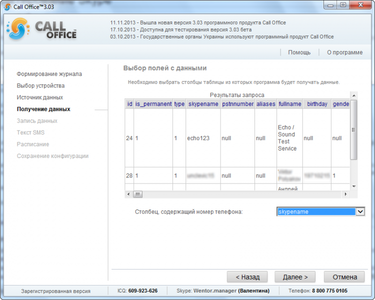Select Расписание step
The height and width of the screenshot is (300, 375).
(x=33, y=144)
